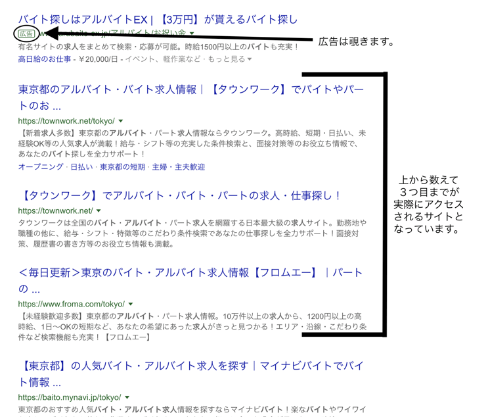This screenshot has height=417, width=488.
Task: Open the オープニング sitelink
Action: point(41,167)
